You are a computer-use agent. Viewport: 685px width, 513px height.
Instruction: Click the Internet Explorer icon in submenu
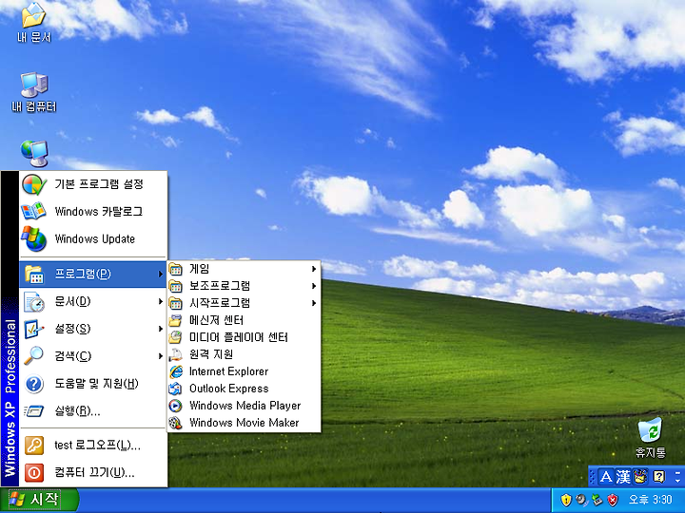pyautogui.click(x=176, y=371)
